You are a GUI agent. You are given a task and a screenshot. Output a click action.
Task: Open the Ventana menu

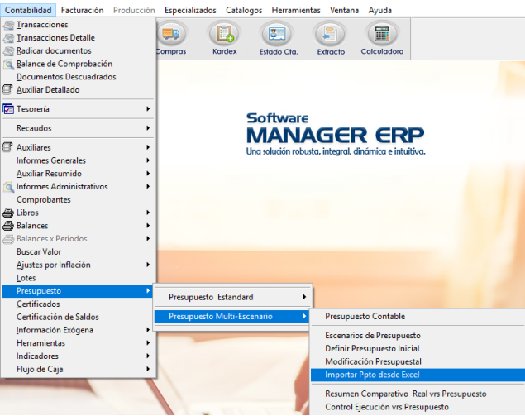point(344,11)
